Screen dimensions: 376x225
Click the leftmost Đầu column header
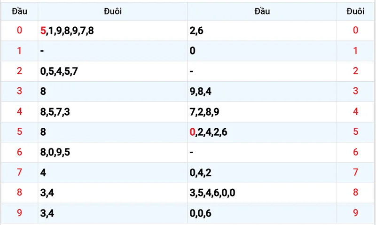pos(19,12)
